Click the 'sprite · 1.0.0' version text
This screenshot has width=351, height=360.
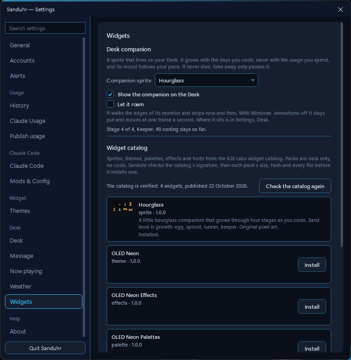point(152,212)
